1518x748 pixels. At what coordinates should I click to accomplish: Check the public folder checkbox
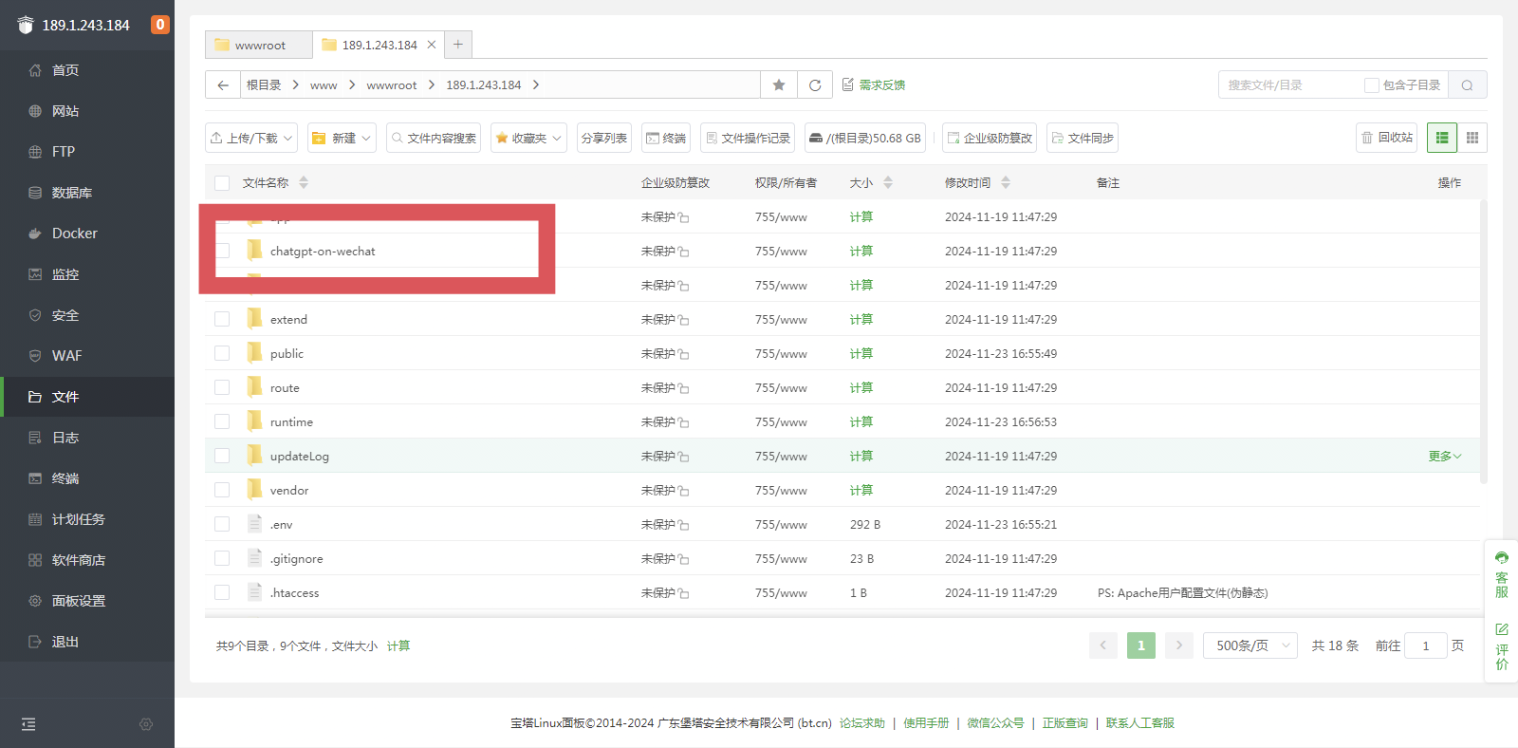coord(222,354)
